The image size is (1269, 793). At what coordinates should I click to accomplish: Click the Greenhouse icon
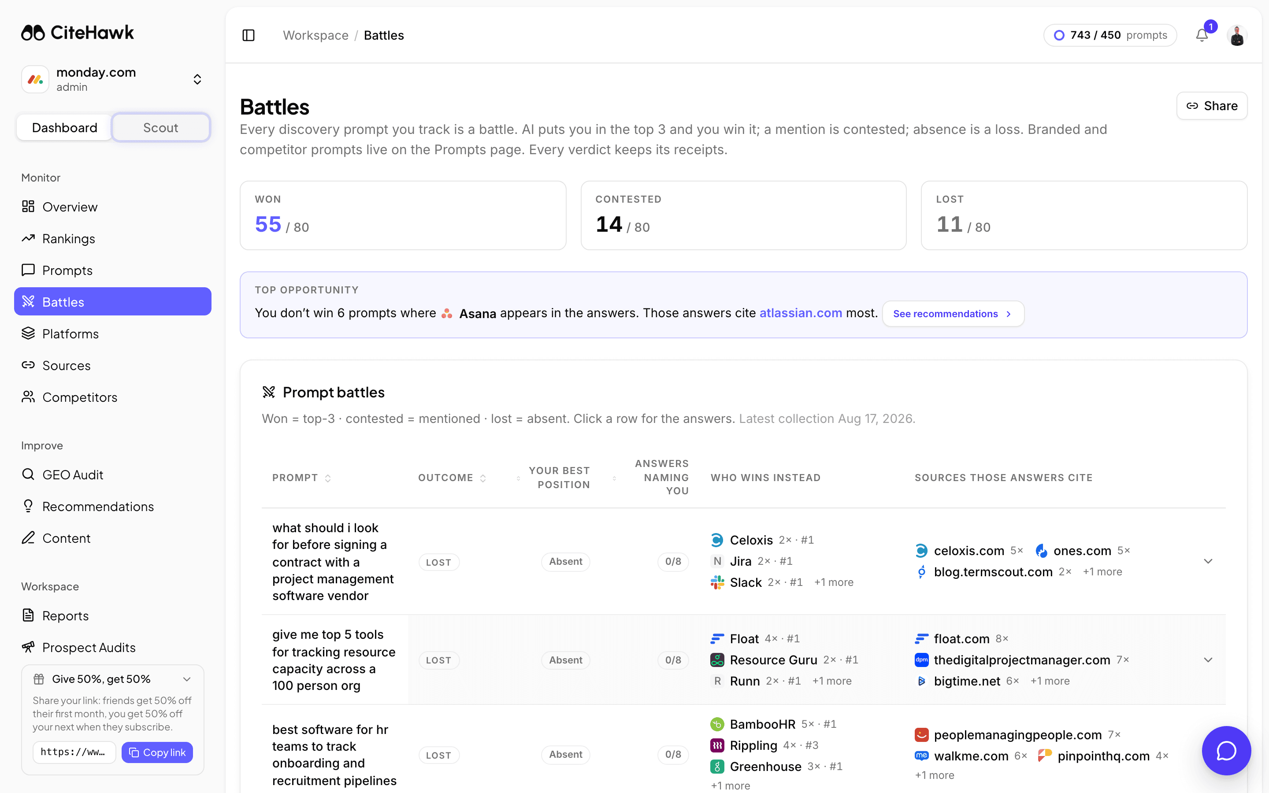pos(717,766)
